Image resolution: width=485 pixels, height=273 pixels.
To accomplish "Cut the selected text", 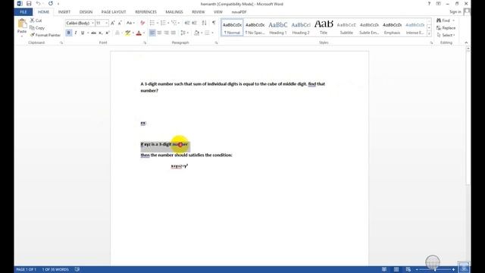I will [x=36, y=20].
